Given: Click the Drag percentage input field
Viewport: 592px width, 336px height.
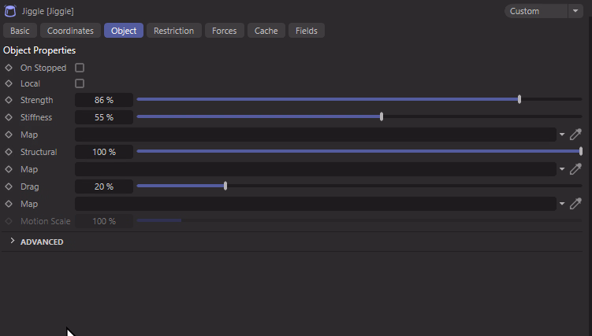Looking at the screenshot, I should coord(104,186).
